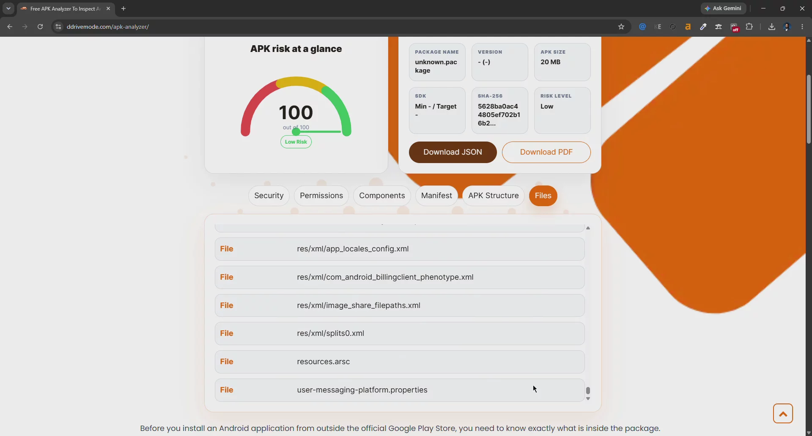Open the tab search dropdown arrow
This screenshot has width=812, height=436.
tap(8, 8)
